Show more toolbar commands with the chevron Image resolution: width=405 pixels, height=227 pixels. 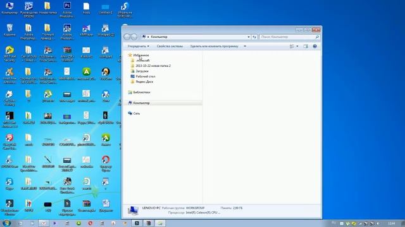point(245,46)
